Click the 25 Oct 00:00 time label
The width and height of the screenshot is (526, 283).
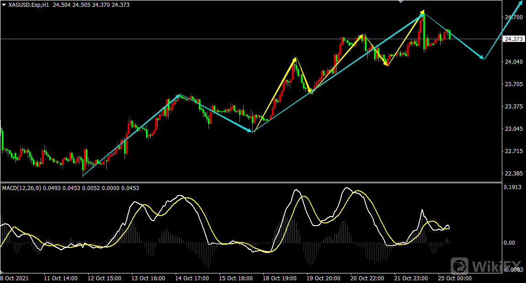pos(454,278)
